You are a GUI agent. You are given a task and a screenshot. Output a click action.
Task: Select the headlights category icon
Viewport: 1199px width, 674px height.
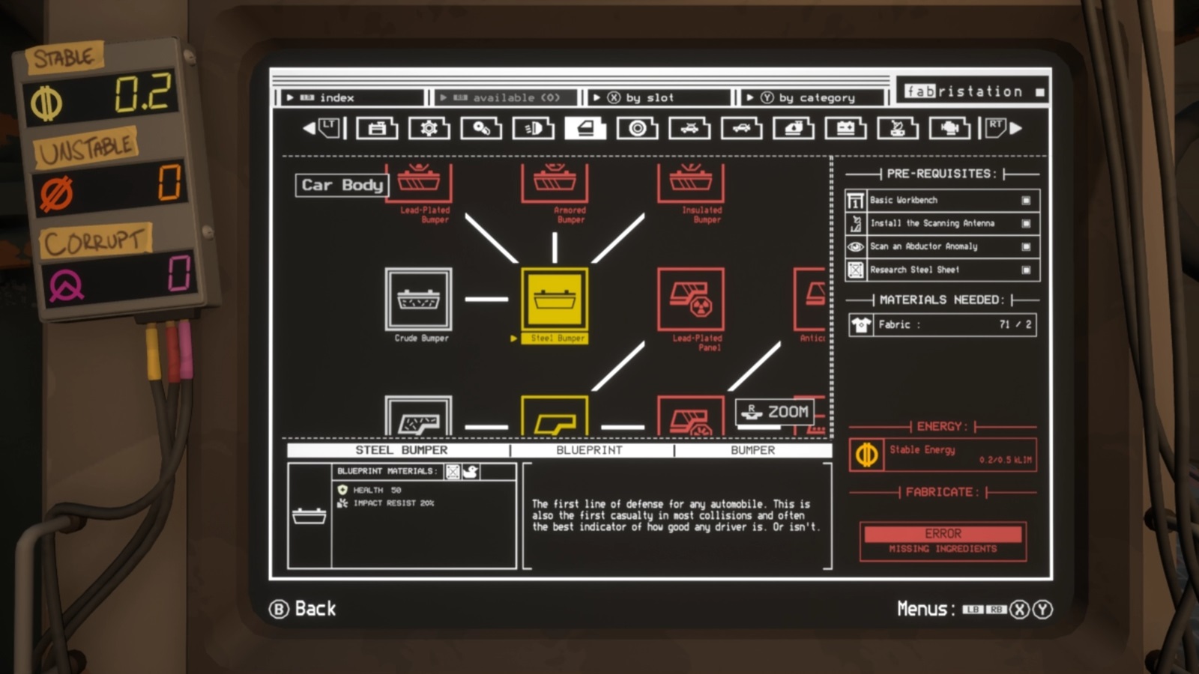point(533,129)
